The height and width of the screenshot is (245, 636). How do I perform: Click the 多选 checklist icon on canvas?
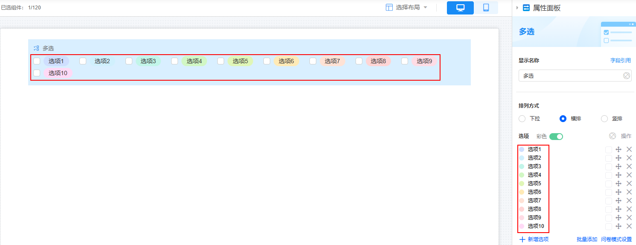[36, 48]
